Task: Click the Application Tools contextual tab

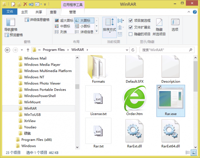Action: (73, 5)
